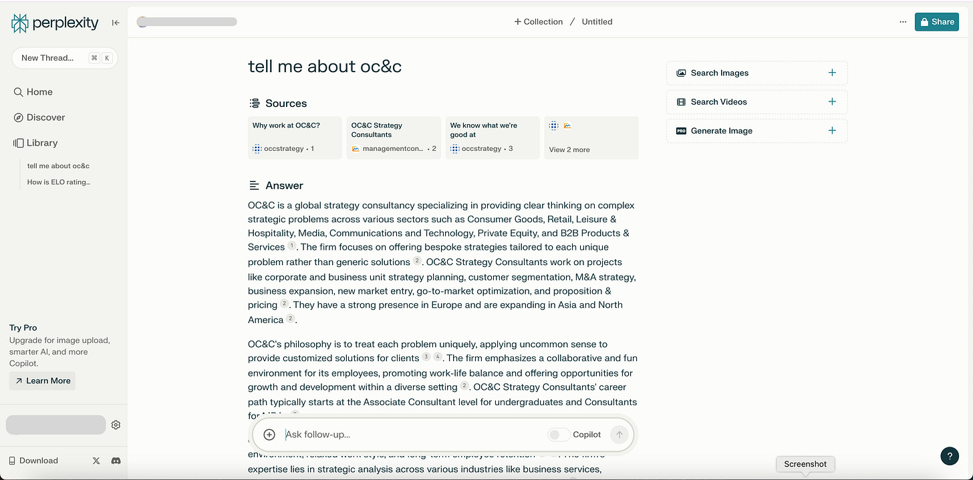Click plus icon next to Generate Image

pos(832,131)
